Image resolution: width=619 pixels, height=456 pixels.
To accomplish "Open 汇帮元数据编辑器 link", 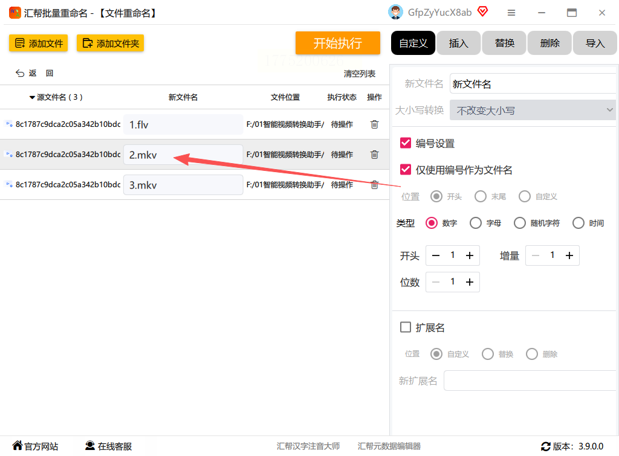I will [x=389, y=446].
